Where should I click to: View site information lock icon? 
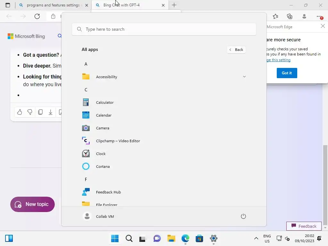(x=53, y=16)
